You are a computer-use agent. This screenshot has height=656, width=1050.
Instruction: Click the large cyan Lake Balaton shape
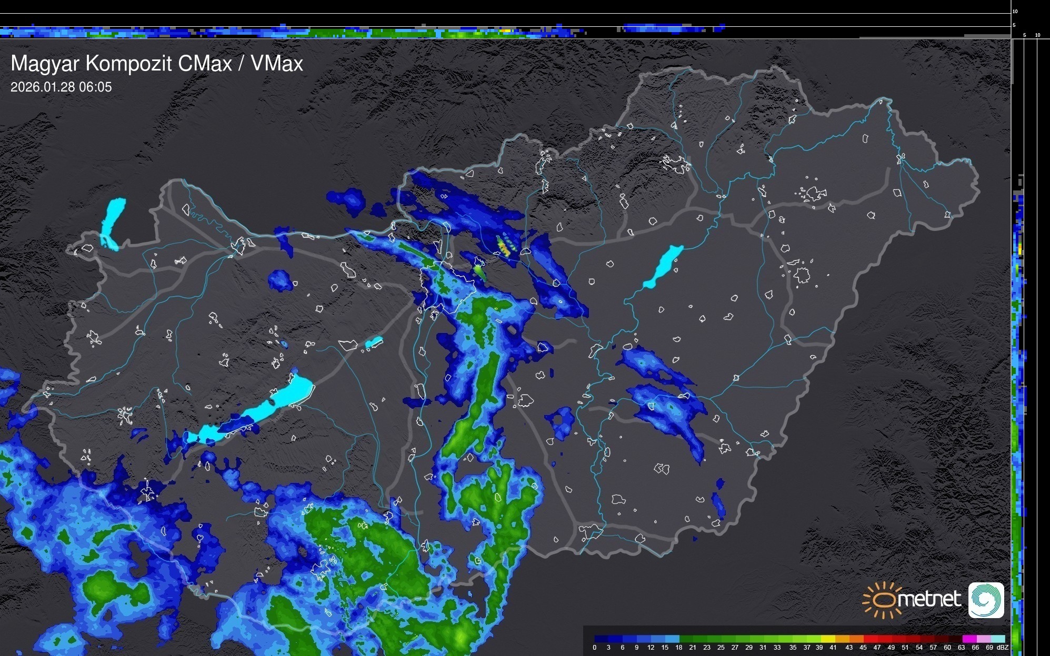[287, 396]
